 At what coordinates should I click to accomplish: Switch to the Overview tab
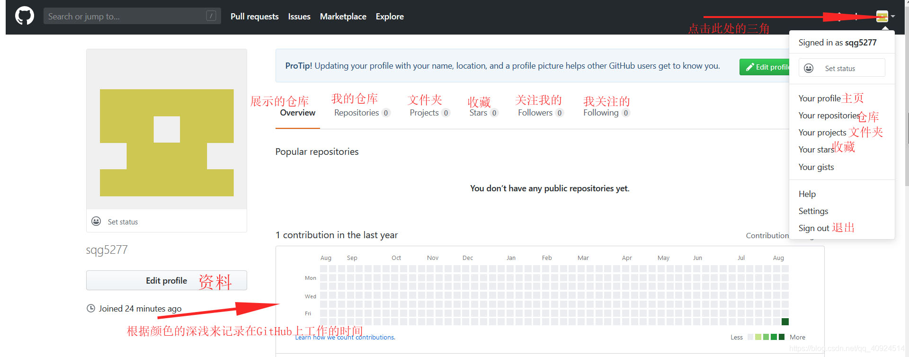coord(298,113)
